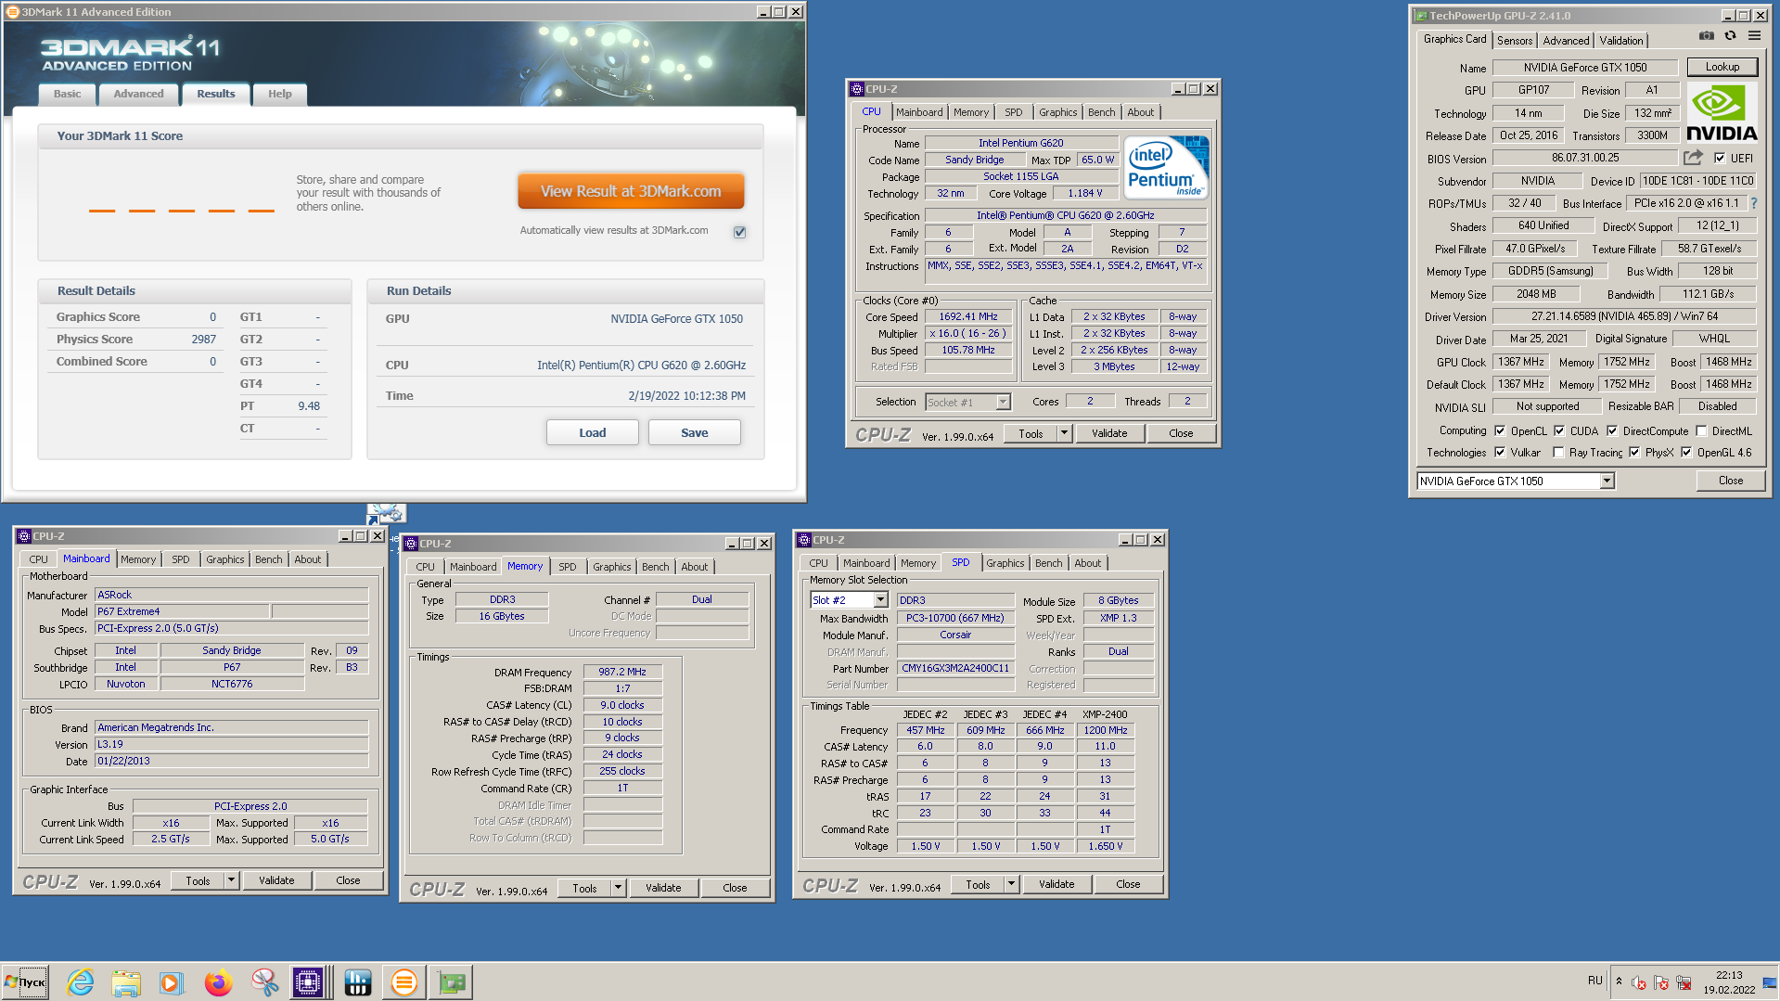Expand Tools dropdown arrow in Memory window

(618, 888)
